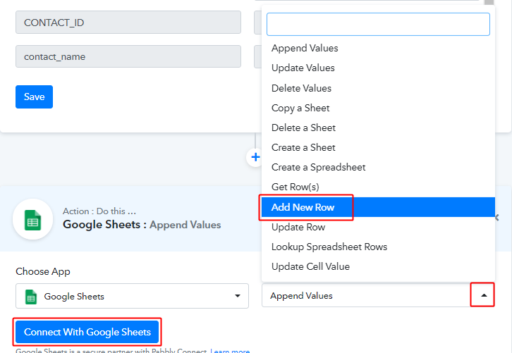Image resolution: width=512 pixels, height=353 pixels.
Task: Choose Create a Sheet option
Action: pos(378,147)
